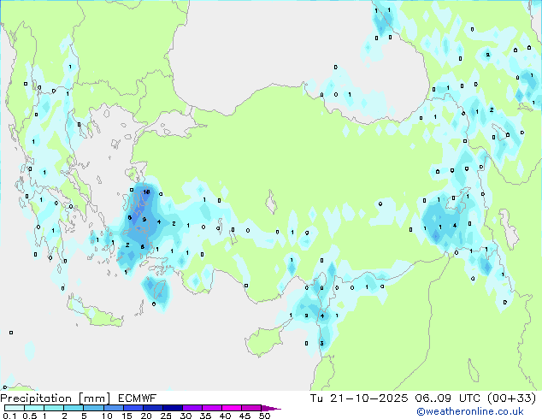Image resolution: width=542 pixels, height=419 pixels.
Task: Click the '25' label on the legend scale
Action: point(166,416)
